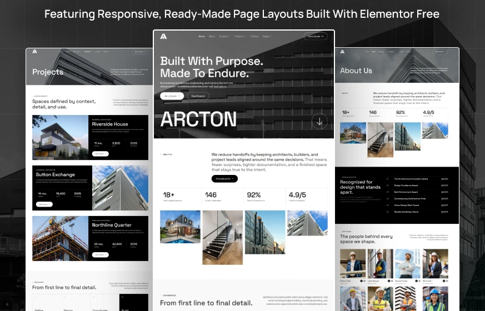Click 'Built With Purpose' hero headline
Screen dimensions: 485x311
click(212, 67)
